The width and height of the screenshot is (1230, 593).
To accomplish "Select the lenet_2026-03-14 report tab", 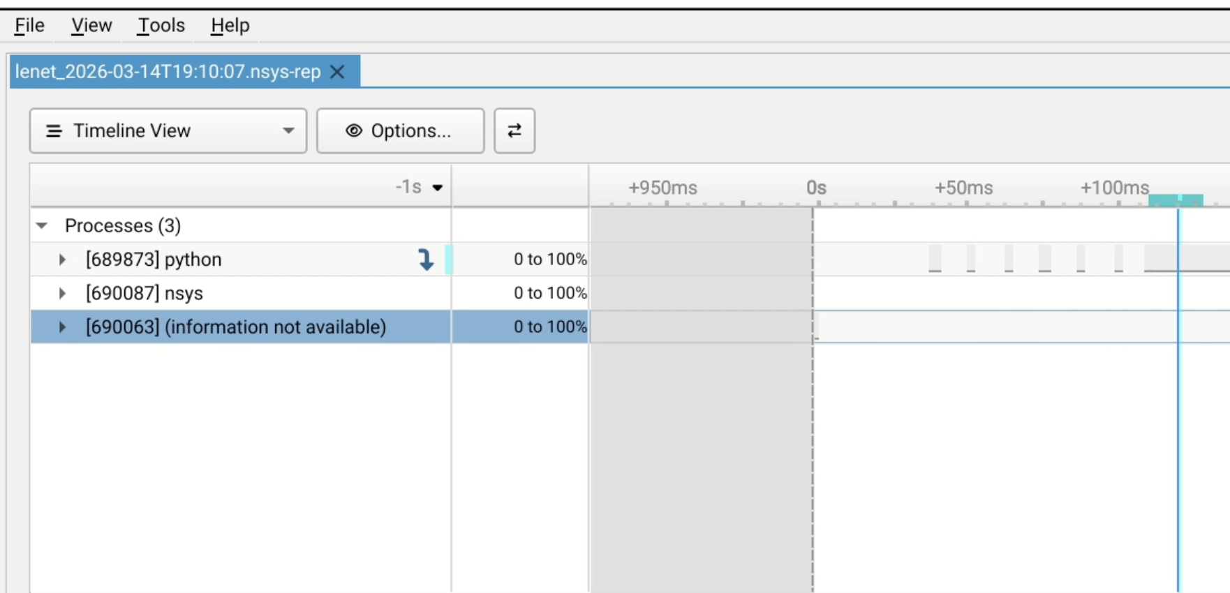I will [168, 72].
